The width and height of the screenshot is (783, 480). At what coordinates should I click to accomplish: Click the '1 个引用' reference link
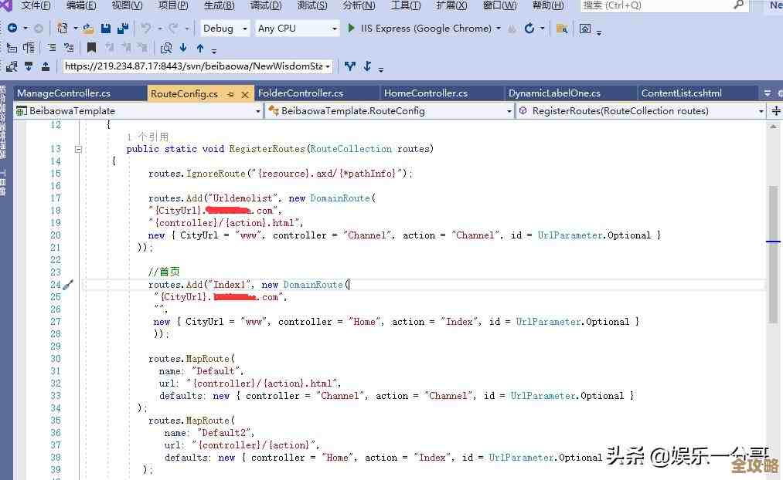148,137
